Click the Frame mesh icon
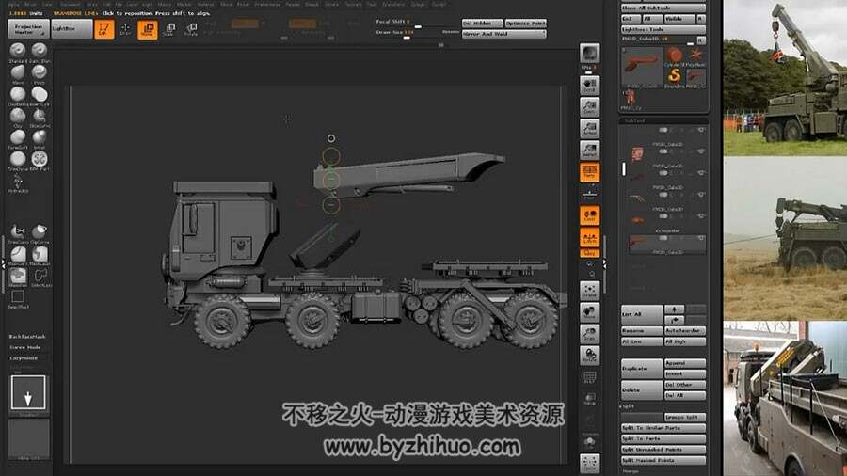The width and height of the screenshot is (847, 476). click(x=589, y=291)
